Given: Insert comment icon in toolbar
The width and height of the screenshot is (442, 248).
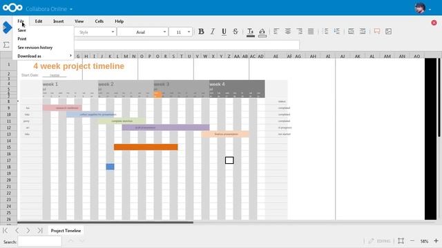Looking at the screenshot, I should (377, 31).
